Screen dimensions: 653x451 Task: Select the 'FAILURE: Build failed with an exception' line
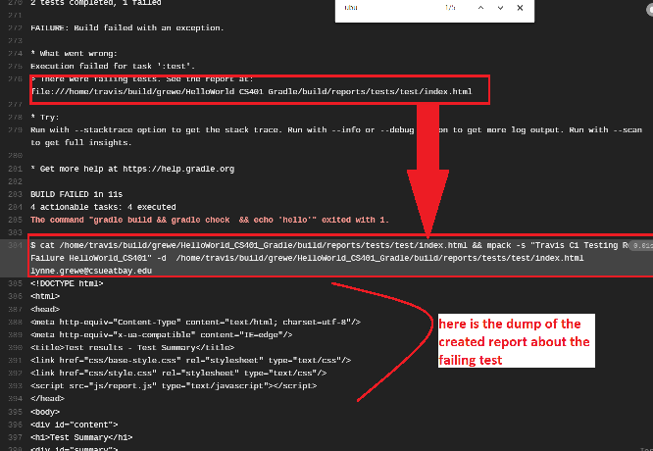(126, 28)
